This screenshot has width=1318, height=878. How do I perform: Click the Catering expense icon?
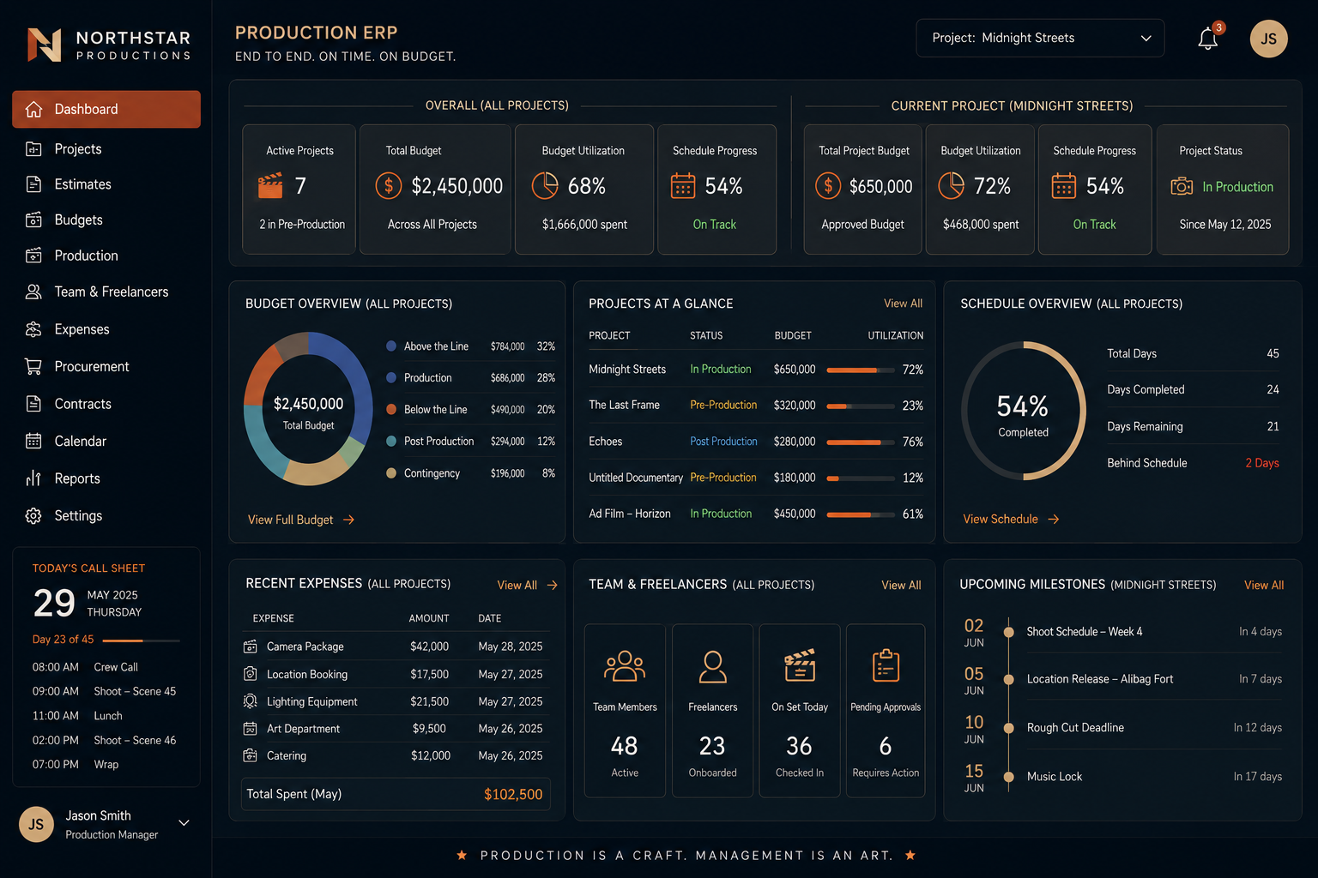click(250, 755)
